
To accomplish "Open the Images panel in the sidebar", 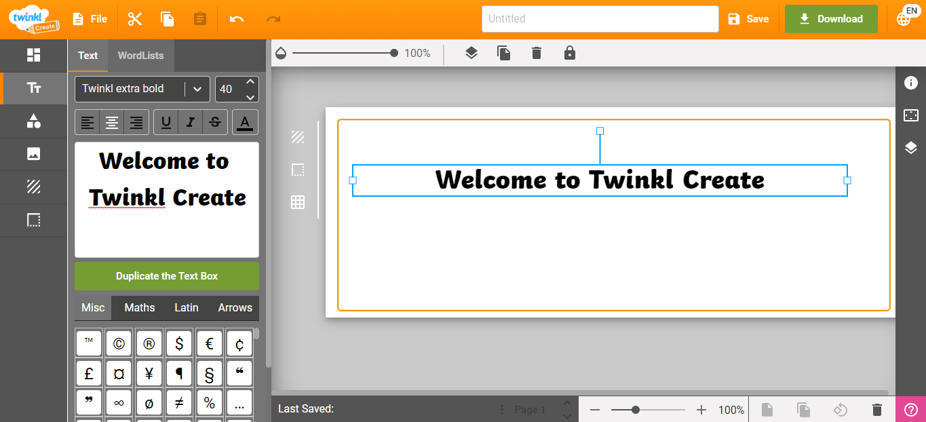I will click(x=33, y=154).
